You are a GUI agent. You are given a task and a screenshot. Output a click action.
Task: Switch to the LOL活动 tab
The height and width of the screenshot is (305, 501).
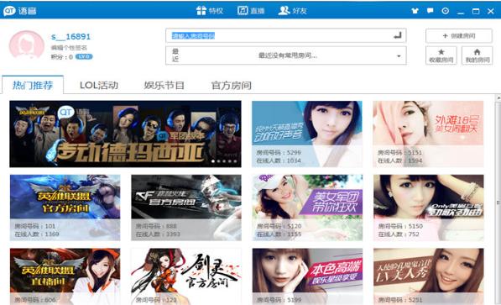[99, 86]
